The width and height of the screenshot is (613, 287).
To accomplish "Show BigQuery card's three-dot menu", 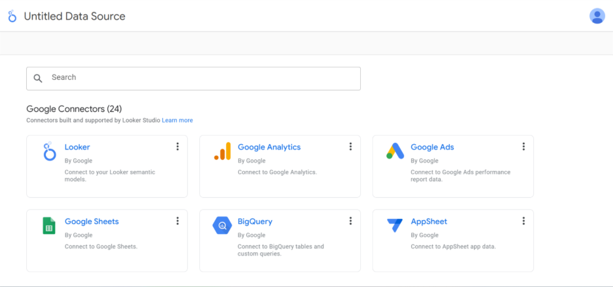I will [x=350, y=221].
